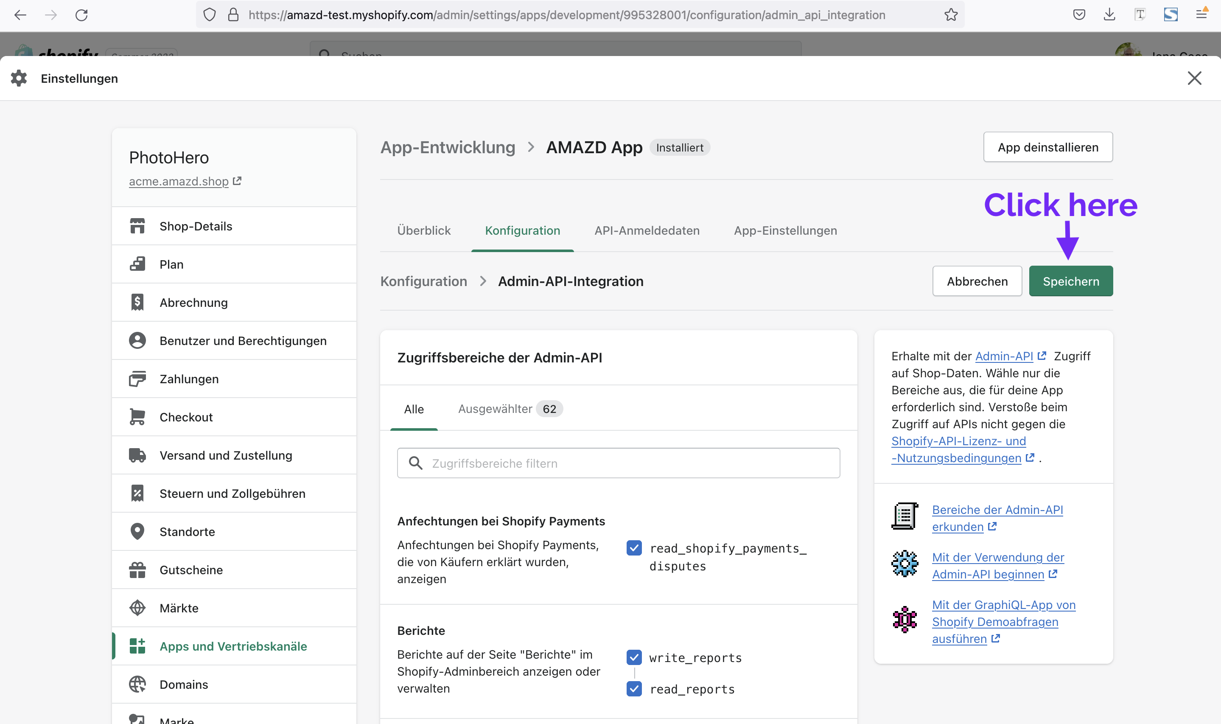
Task: Open the App-Einstellungen tab
Action: tap(786, 231)
